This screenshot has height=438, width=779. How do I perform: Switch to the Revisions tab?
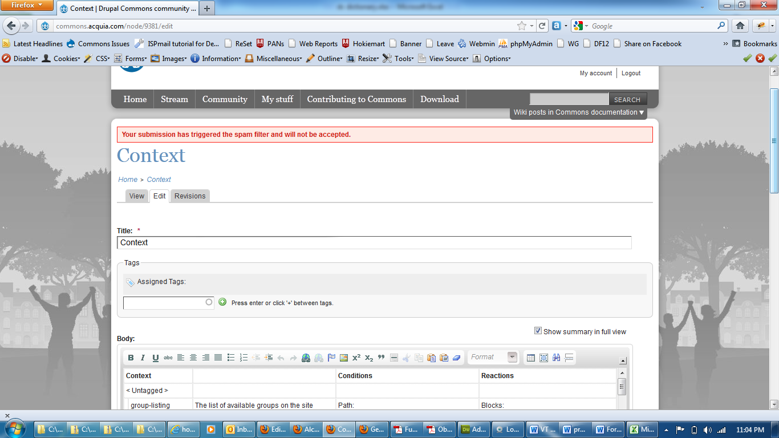point(189,196)
